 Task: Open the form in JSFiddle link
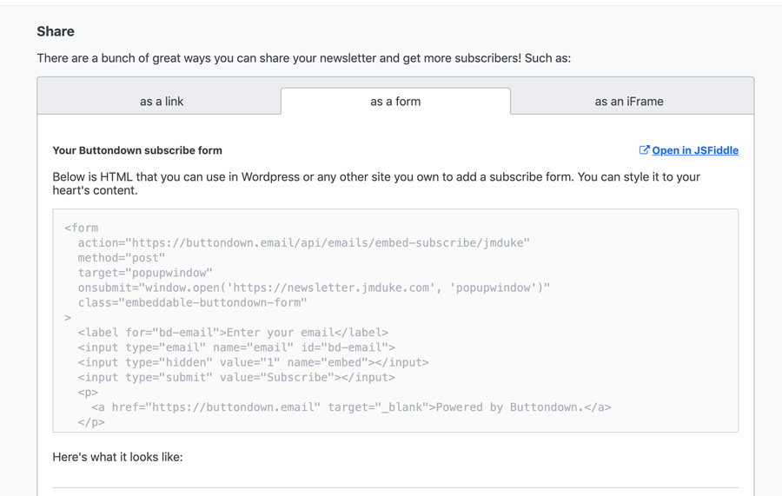point(695,150)
